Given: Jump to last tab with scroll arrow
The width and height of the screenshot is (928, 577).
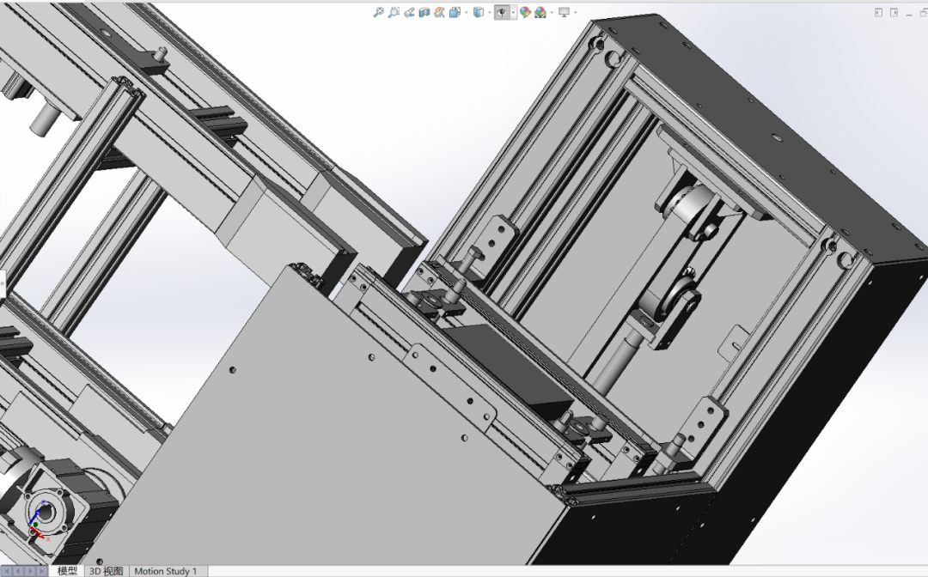Looking at the screenshot, I should pos(41,570).
